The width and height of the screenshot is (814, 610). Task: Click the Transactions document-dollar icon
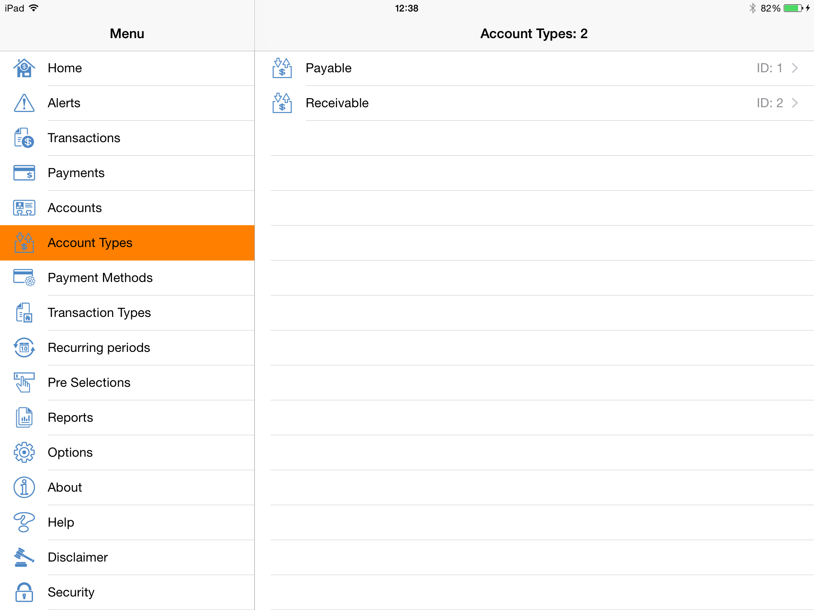point(24,138)
